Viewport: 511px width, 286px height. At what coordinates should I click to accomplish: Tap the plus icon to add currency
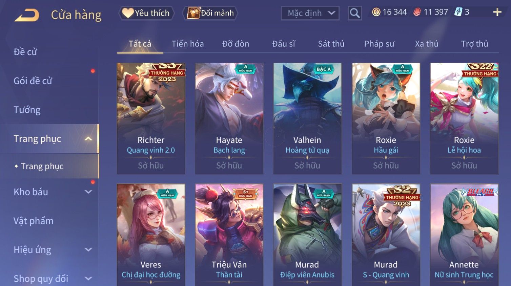click(x=497, y=12)
